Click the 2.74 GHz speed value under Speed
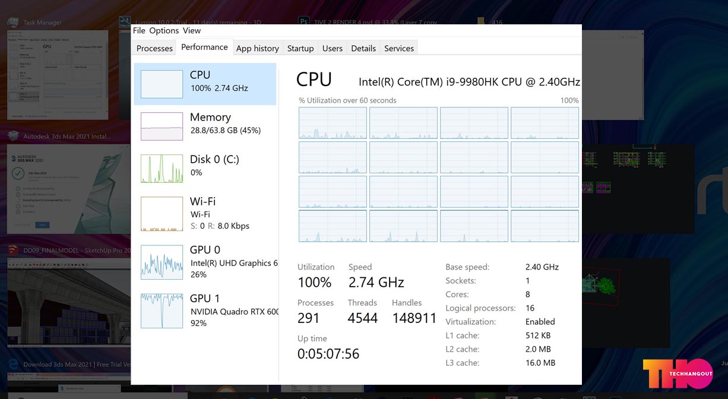 pyautogui.click(x=376, y=282)
